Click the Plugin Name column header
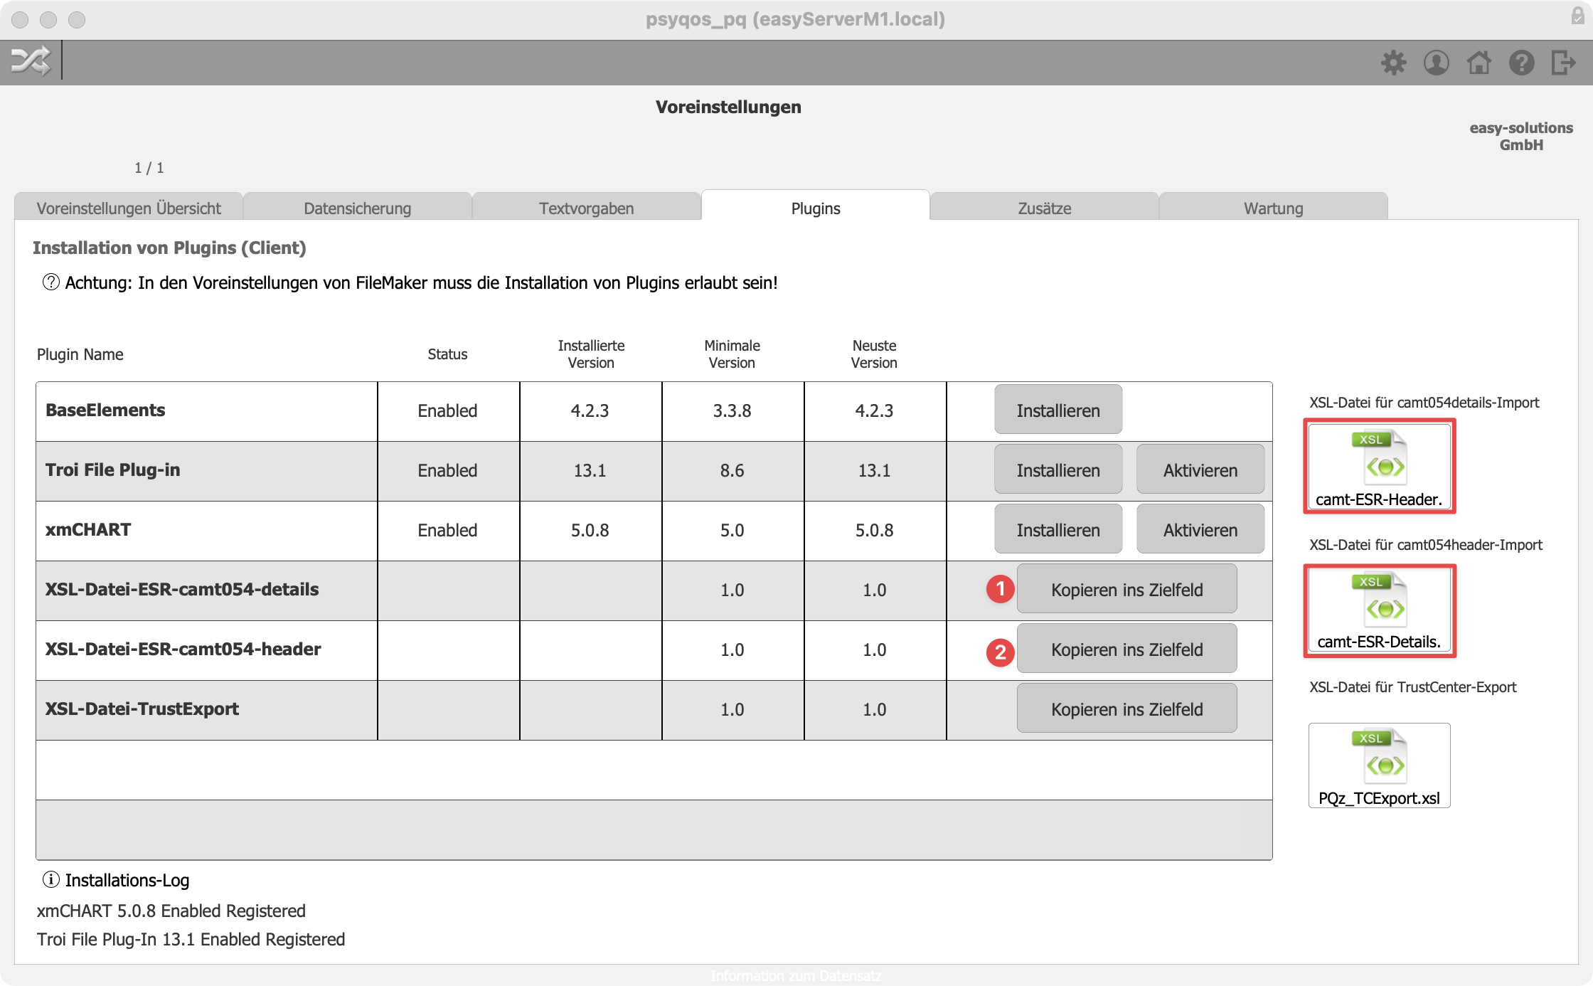1593x986 pixels. [x=80, y=354]
